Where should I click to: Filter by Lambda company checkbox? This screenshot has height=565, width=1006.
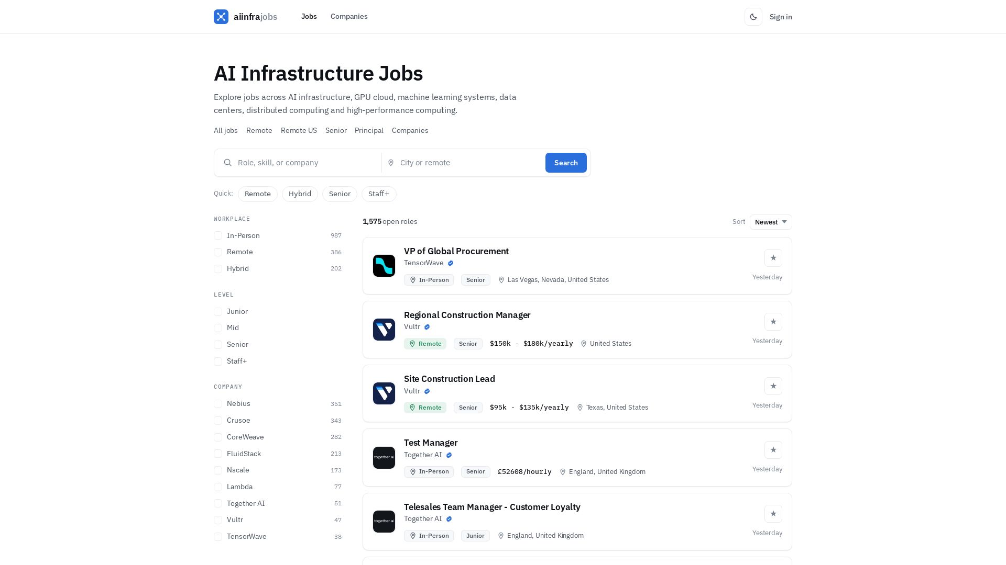pyautogui.click(x=218, y=487)
